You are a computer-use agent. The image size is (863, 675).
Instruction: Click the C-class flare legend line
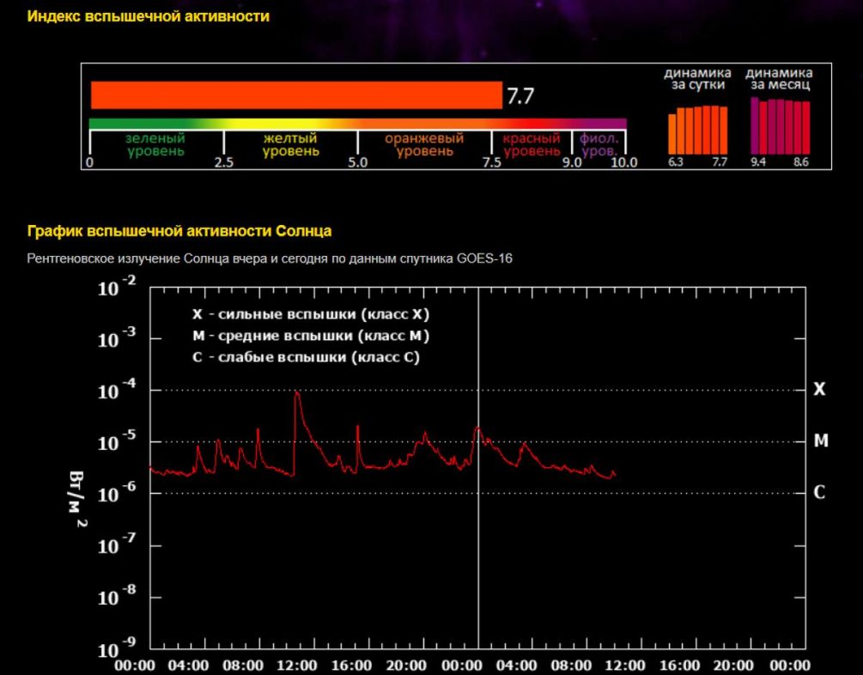pyautogui.click(x=306, y=357)
